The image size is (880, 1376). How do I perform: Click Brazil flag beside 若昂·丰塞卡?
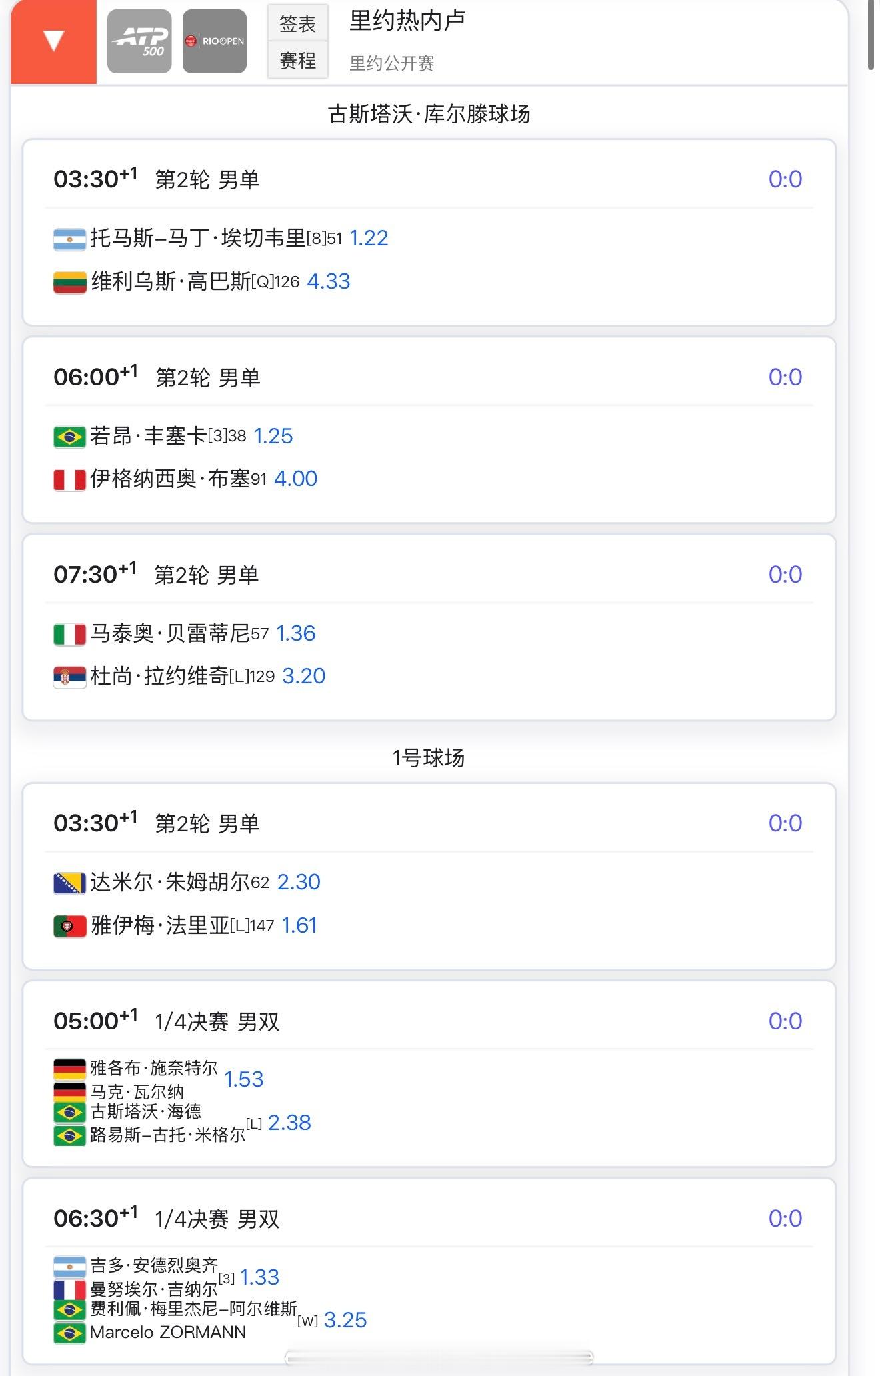pyautogui.click(x=69, y=437)
